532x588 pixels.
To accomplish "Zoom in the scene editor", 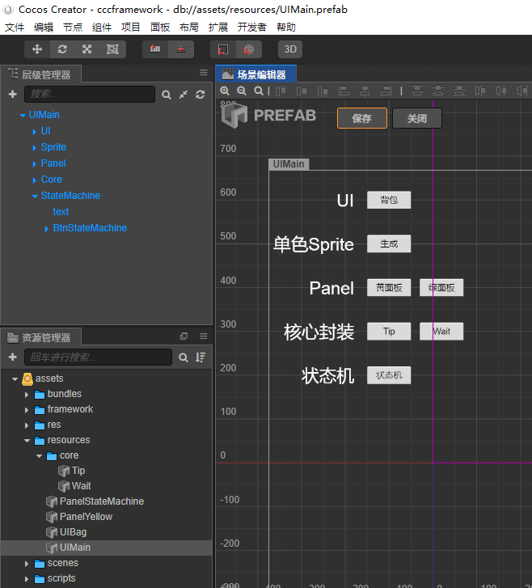I will pyautogui.click(x=225, y=91).
